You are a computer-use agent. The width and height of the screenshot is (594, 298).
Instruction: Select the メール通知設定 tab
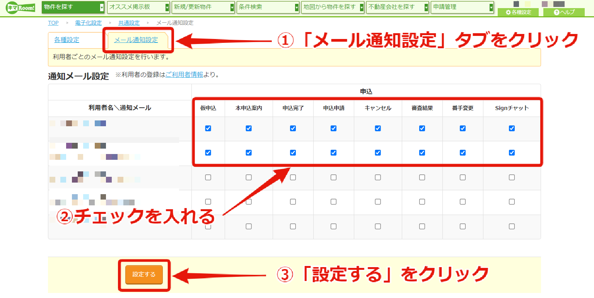(136, 40)
